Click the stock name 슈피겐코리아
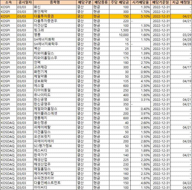The image size is (192, 190). [44, 178]
